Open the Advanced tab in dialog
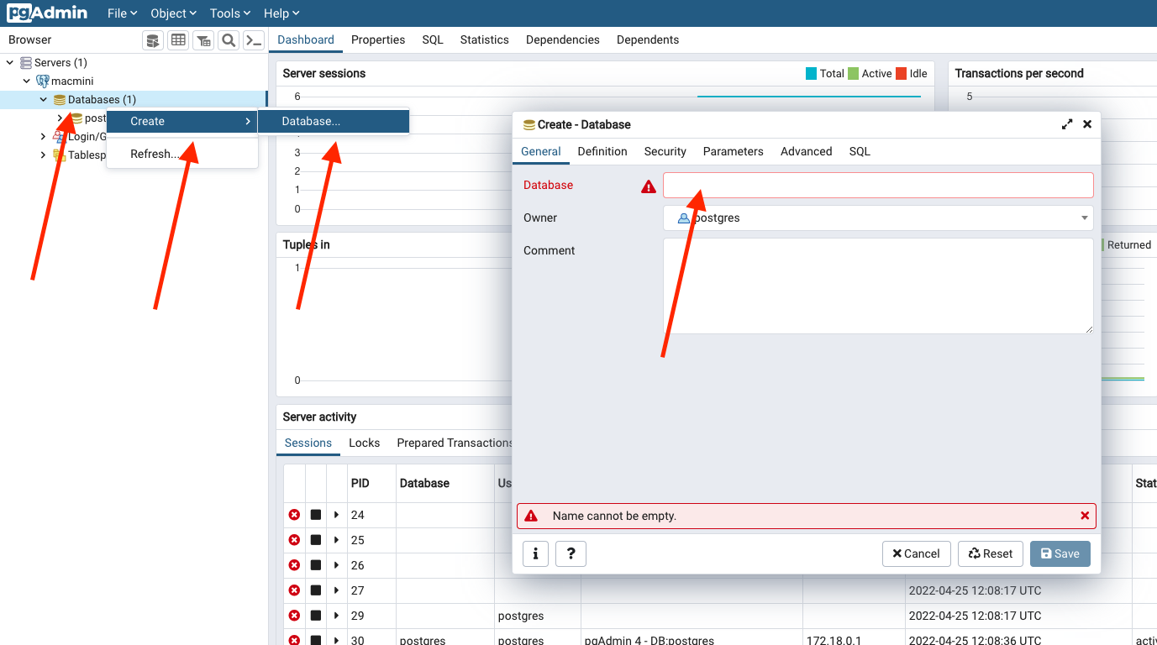1157x645 pixels. tap(807, 151)
